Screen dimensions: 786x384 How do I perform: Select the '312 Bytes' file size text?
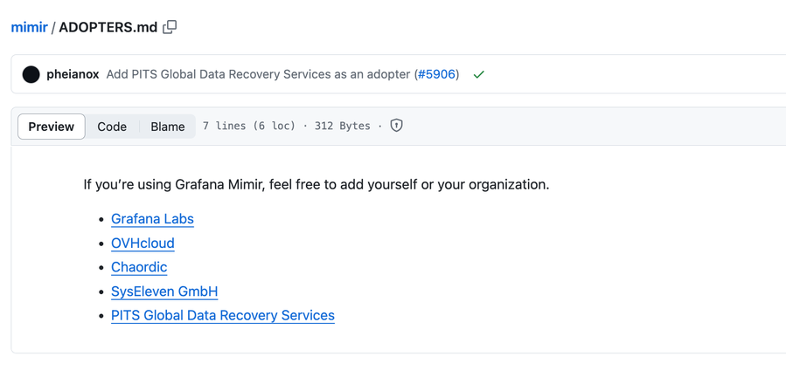pos(343,126)
